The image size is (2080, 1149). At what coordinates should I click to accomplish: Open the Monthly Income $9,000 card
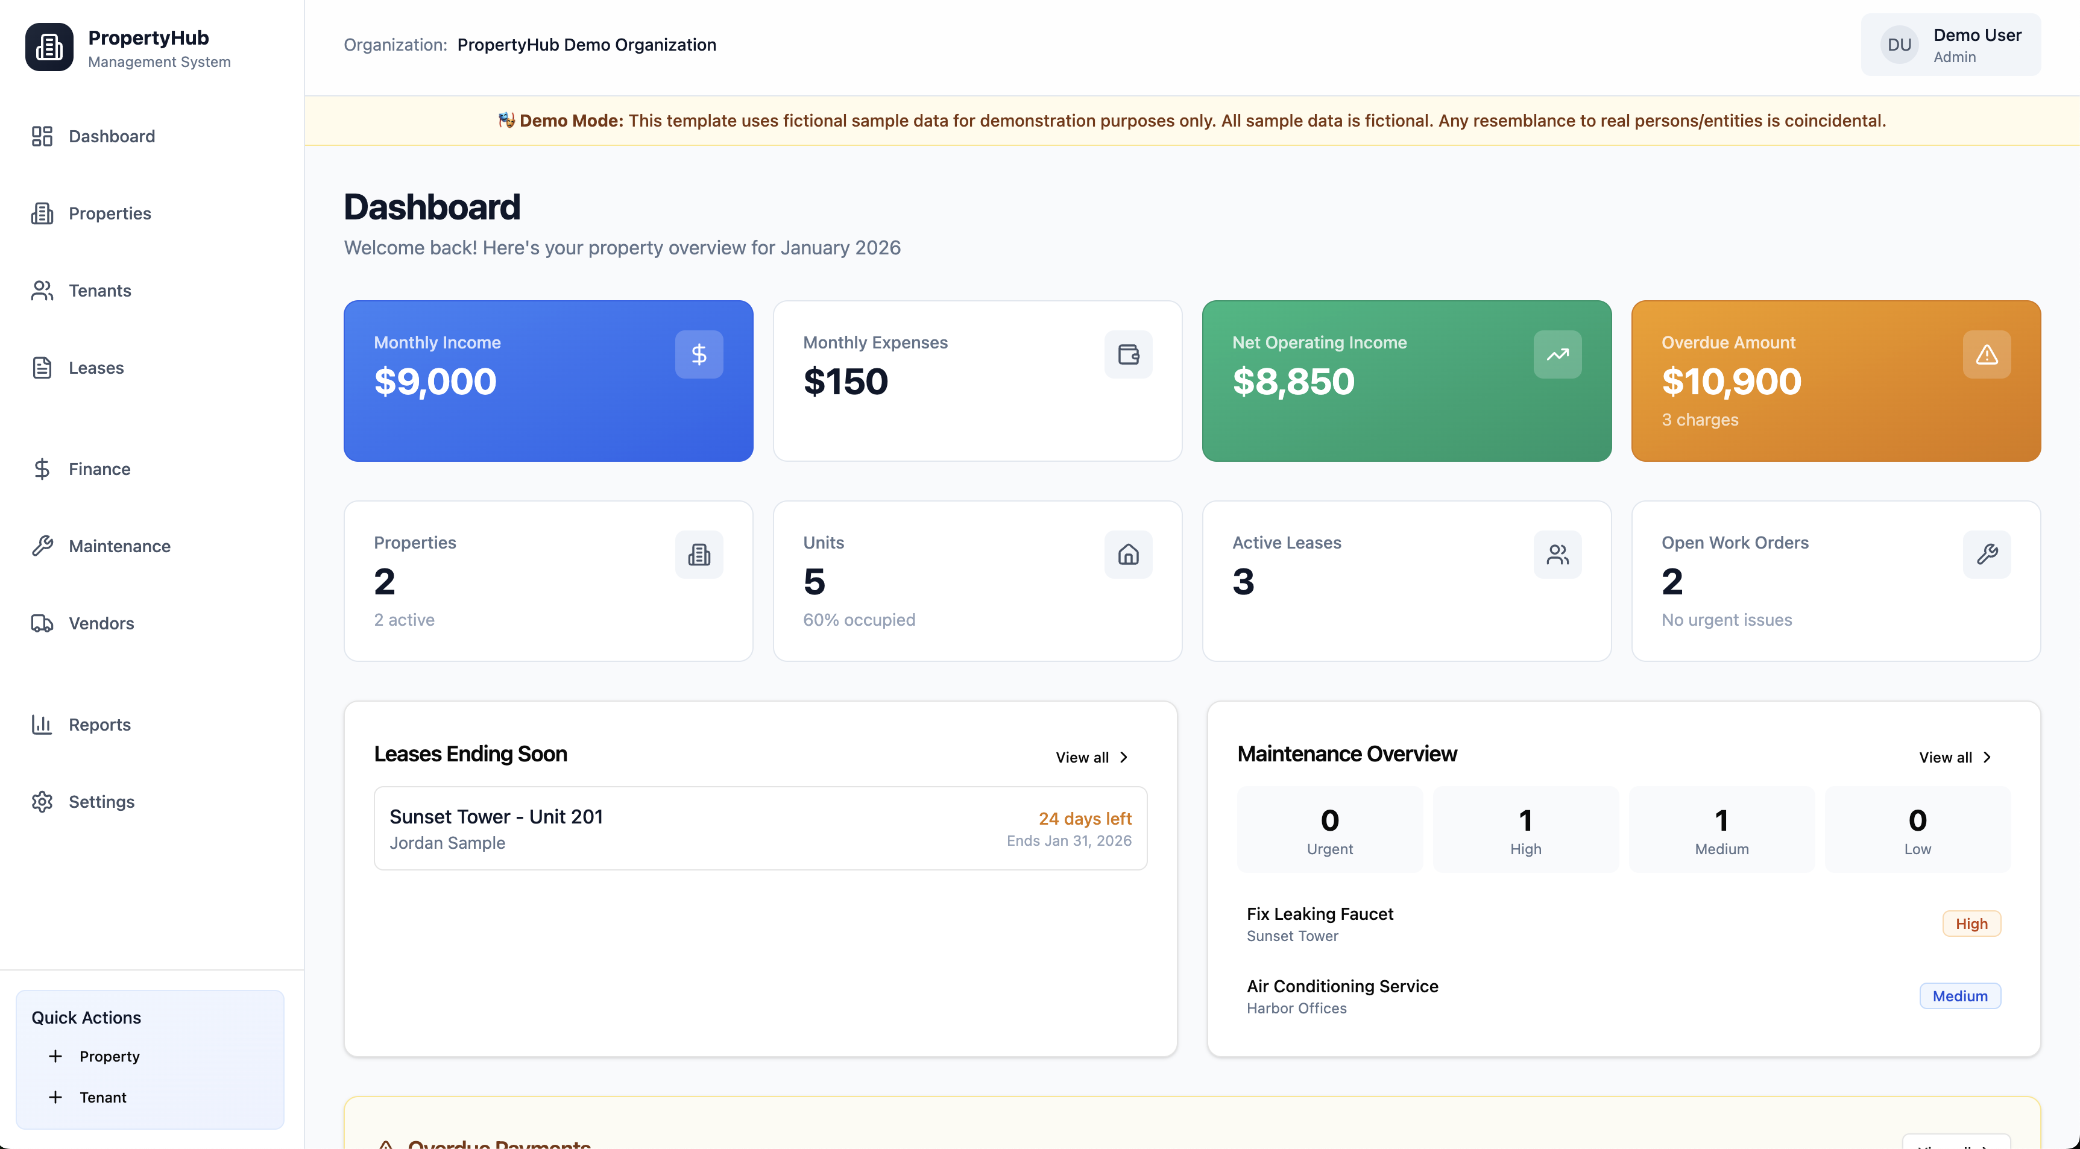548,381
